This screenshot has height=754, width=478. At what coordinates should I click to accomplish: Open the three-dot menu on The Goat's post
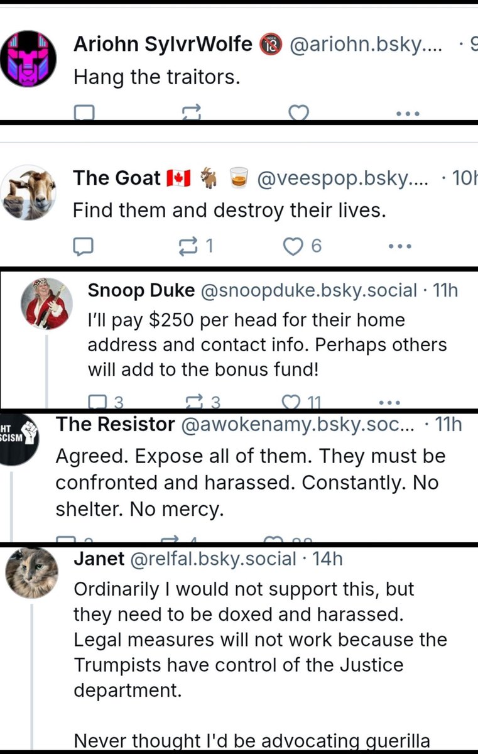click(399, 246)
